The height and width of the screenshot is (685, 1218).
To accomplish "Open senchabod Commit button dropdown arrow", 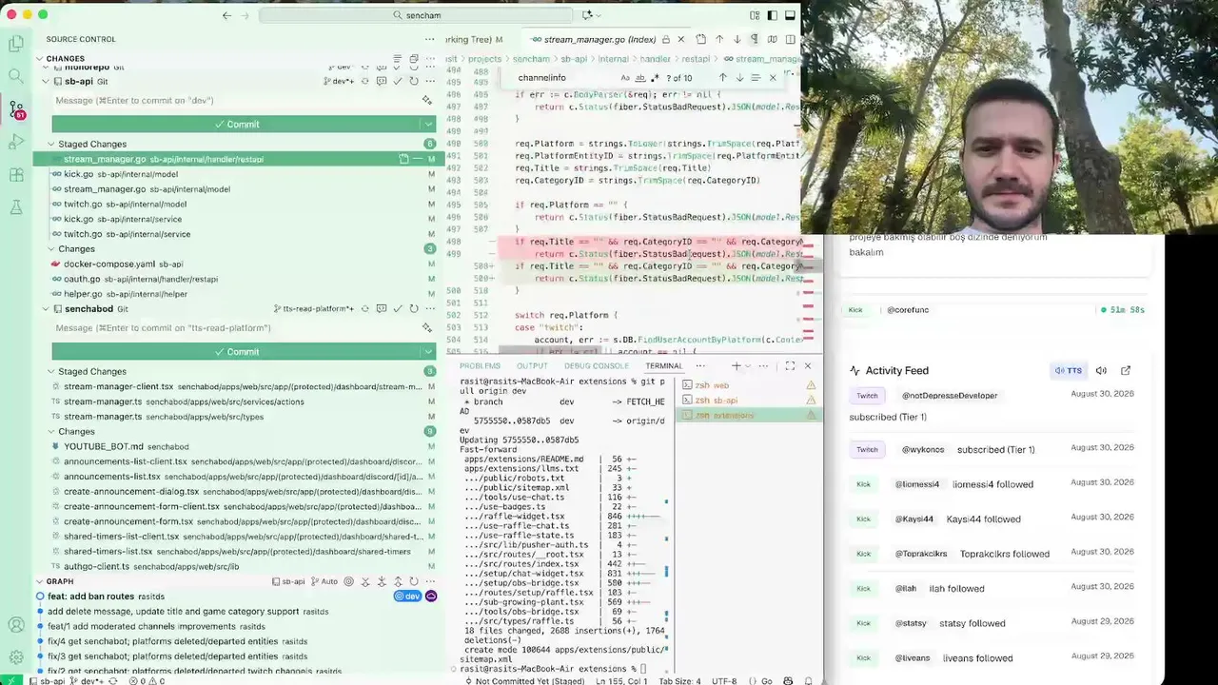I will click(x=428, y=351).
